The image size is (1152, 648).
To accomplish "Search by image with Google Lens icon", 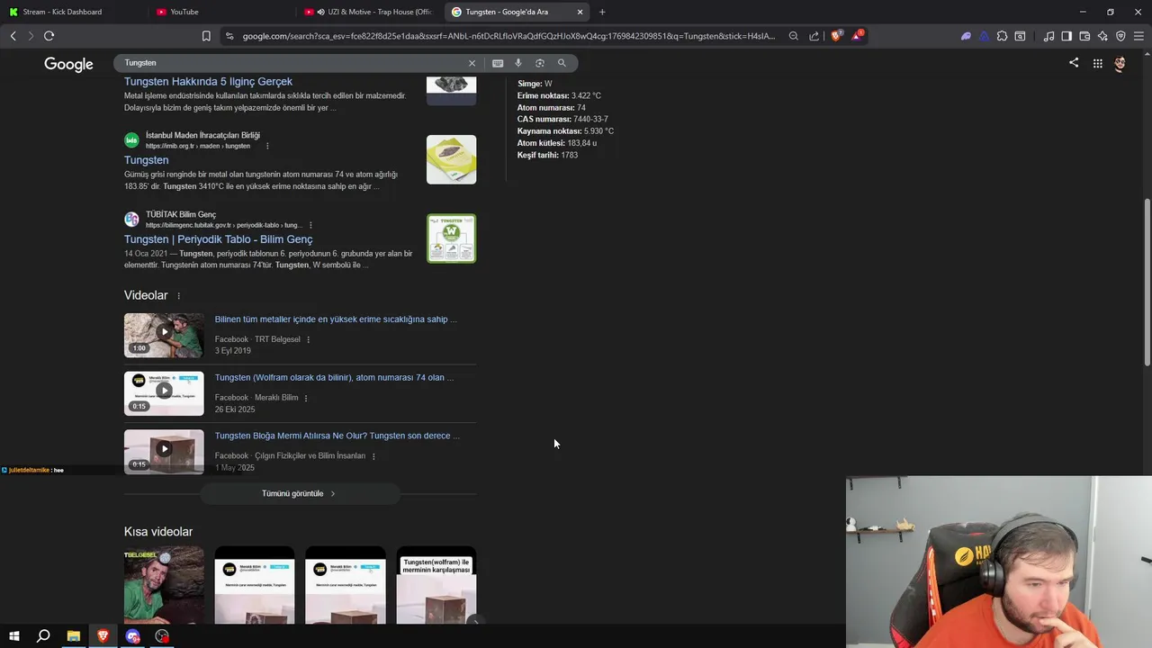I will pyautogui.click(x=540, y=63).
